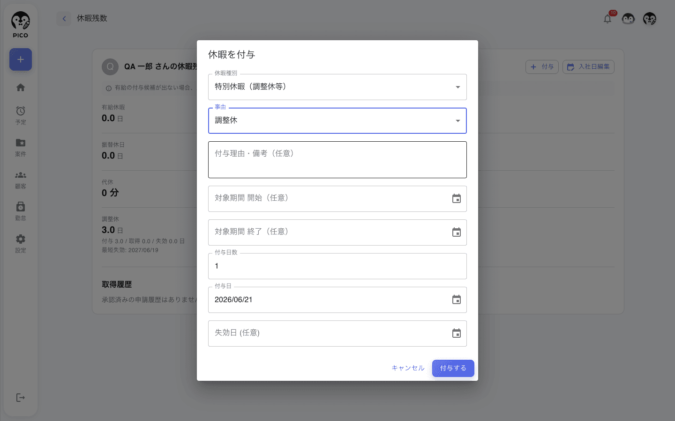The width and height of the screenshot is (675, 421).
Task: Click the 付与日数 input field
Action: (337, 266)
